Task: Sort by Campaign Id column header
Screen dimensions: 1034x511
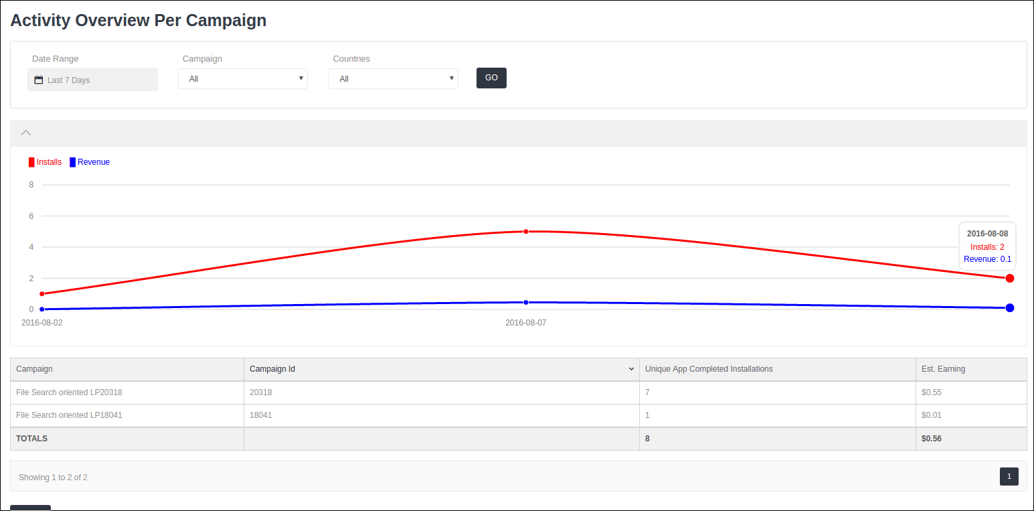Action: 442,369
